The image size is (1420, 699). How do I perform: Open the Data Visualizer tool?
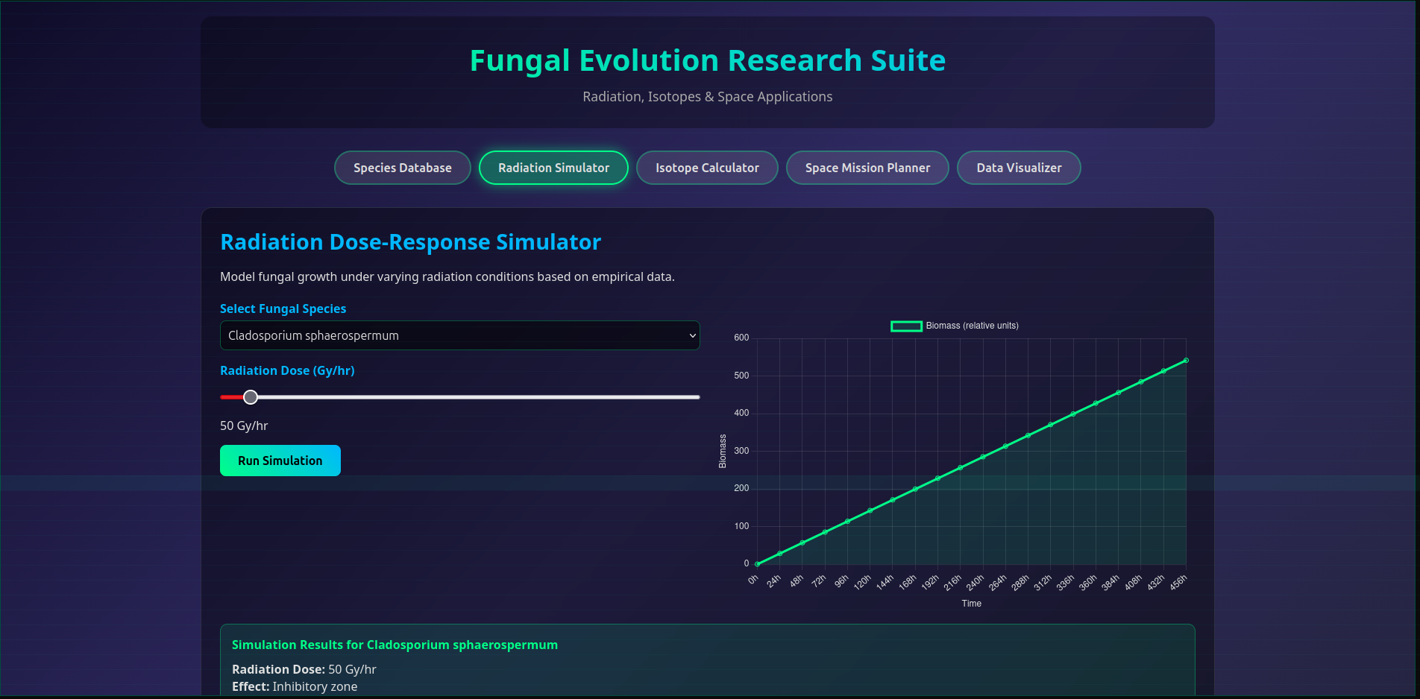pyautogui.click(x=1019, y=168)
